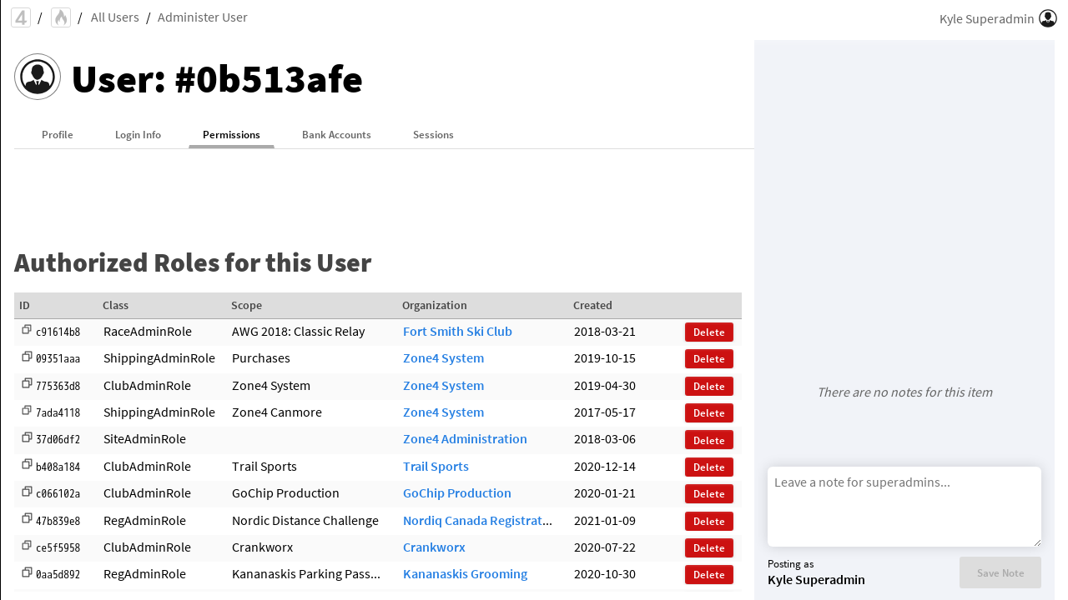1068x600 pixels.
Task: Delete the RaceAdminRole for AWG 2018
Action: (708, 332)
